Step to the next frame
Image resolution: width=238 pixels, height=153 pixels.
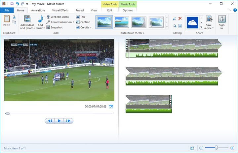pyautogui.click(x=68, y=121)
